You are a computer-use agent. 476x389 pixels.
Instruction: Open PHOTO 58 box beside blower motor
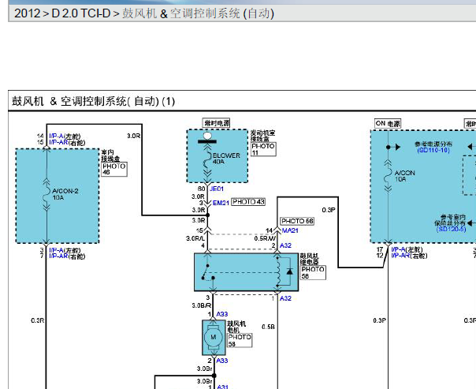click(240, 340)
